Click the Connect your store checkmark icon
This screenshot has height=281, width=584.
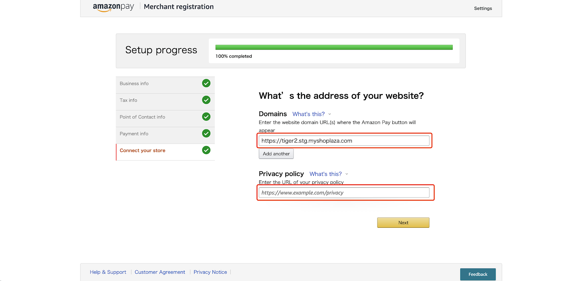click(206, 150)
